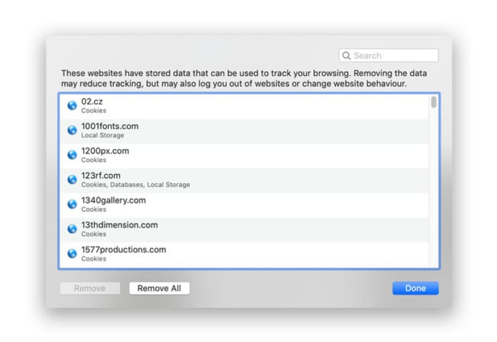Select the 1001fonts.com list row
The width and height of the screenshot is (497, 342).
[x=248, y=130]
